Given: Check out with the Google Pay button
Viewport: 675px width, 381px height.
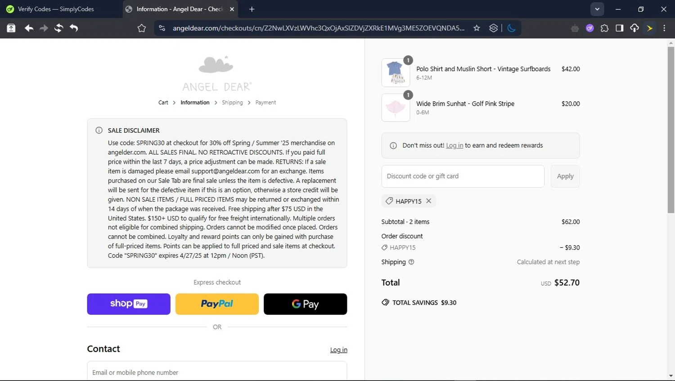Looking at the screenshot, I should [305, 304].
